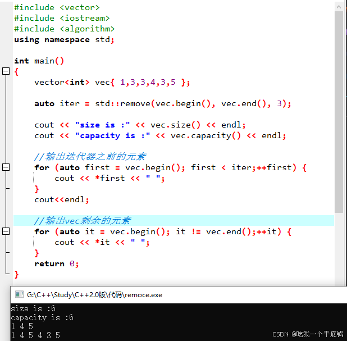
Task: Click 'it != vec.end()' loop condition
Action: coord(213,231)
